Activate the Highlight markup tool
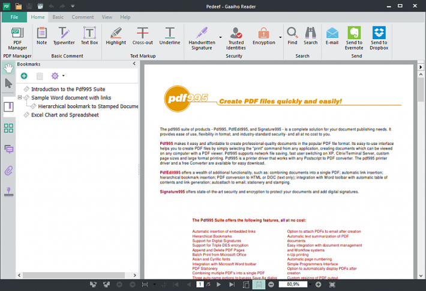 (116, 36)
